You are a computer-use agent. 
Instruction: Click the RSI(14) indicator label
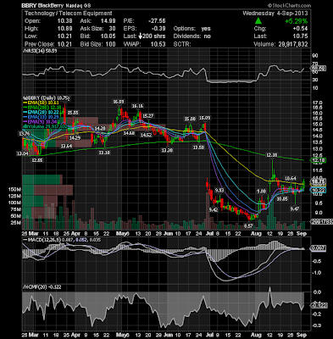40,51
